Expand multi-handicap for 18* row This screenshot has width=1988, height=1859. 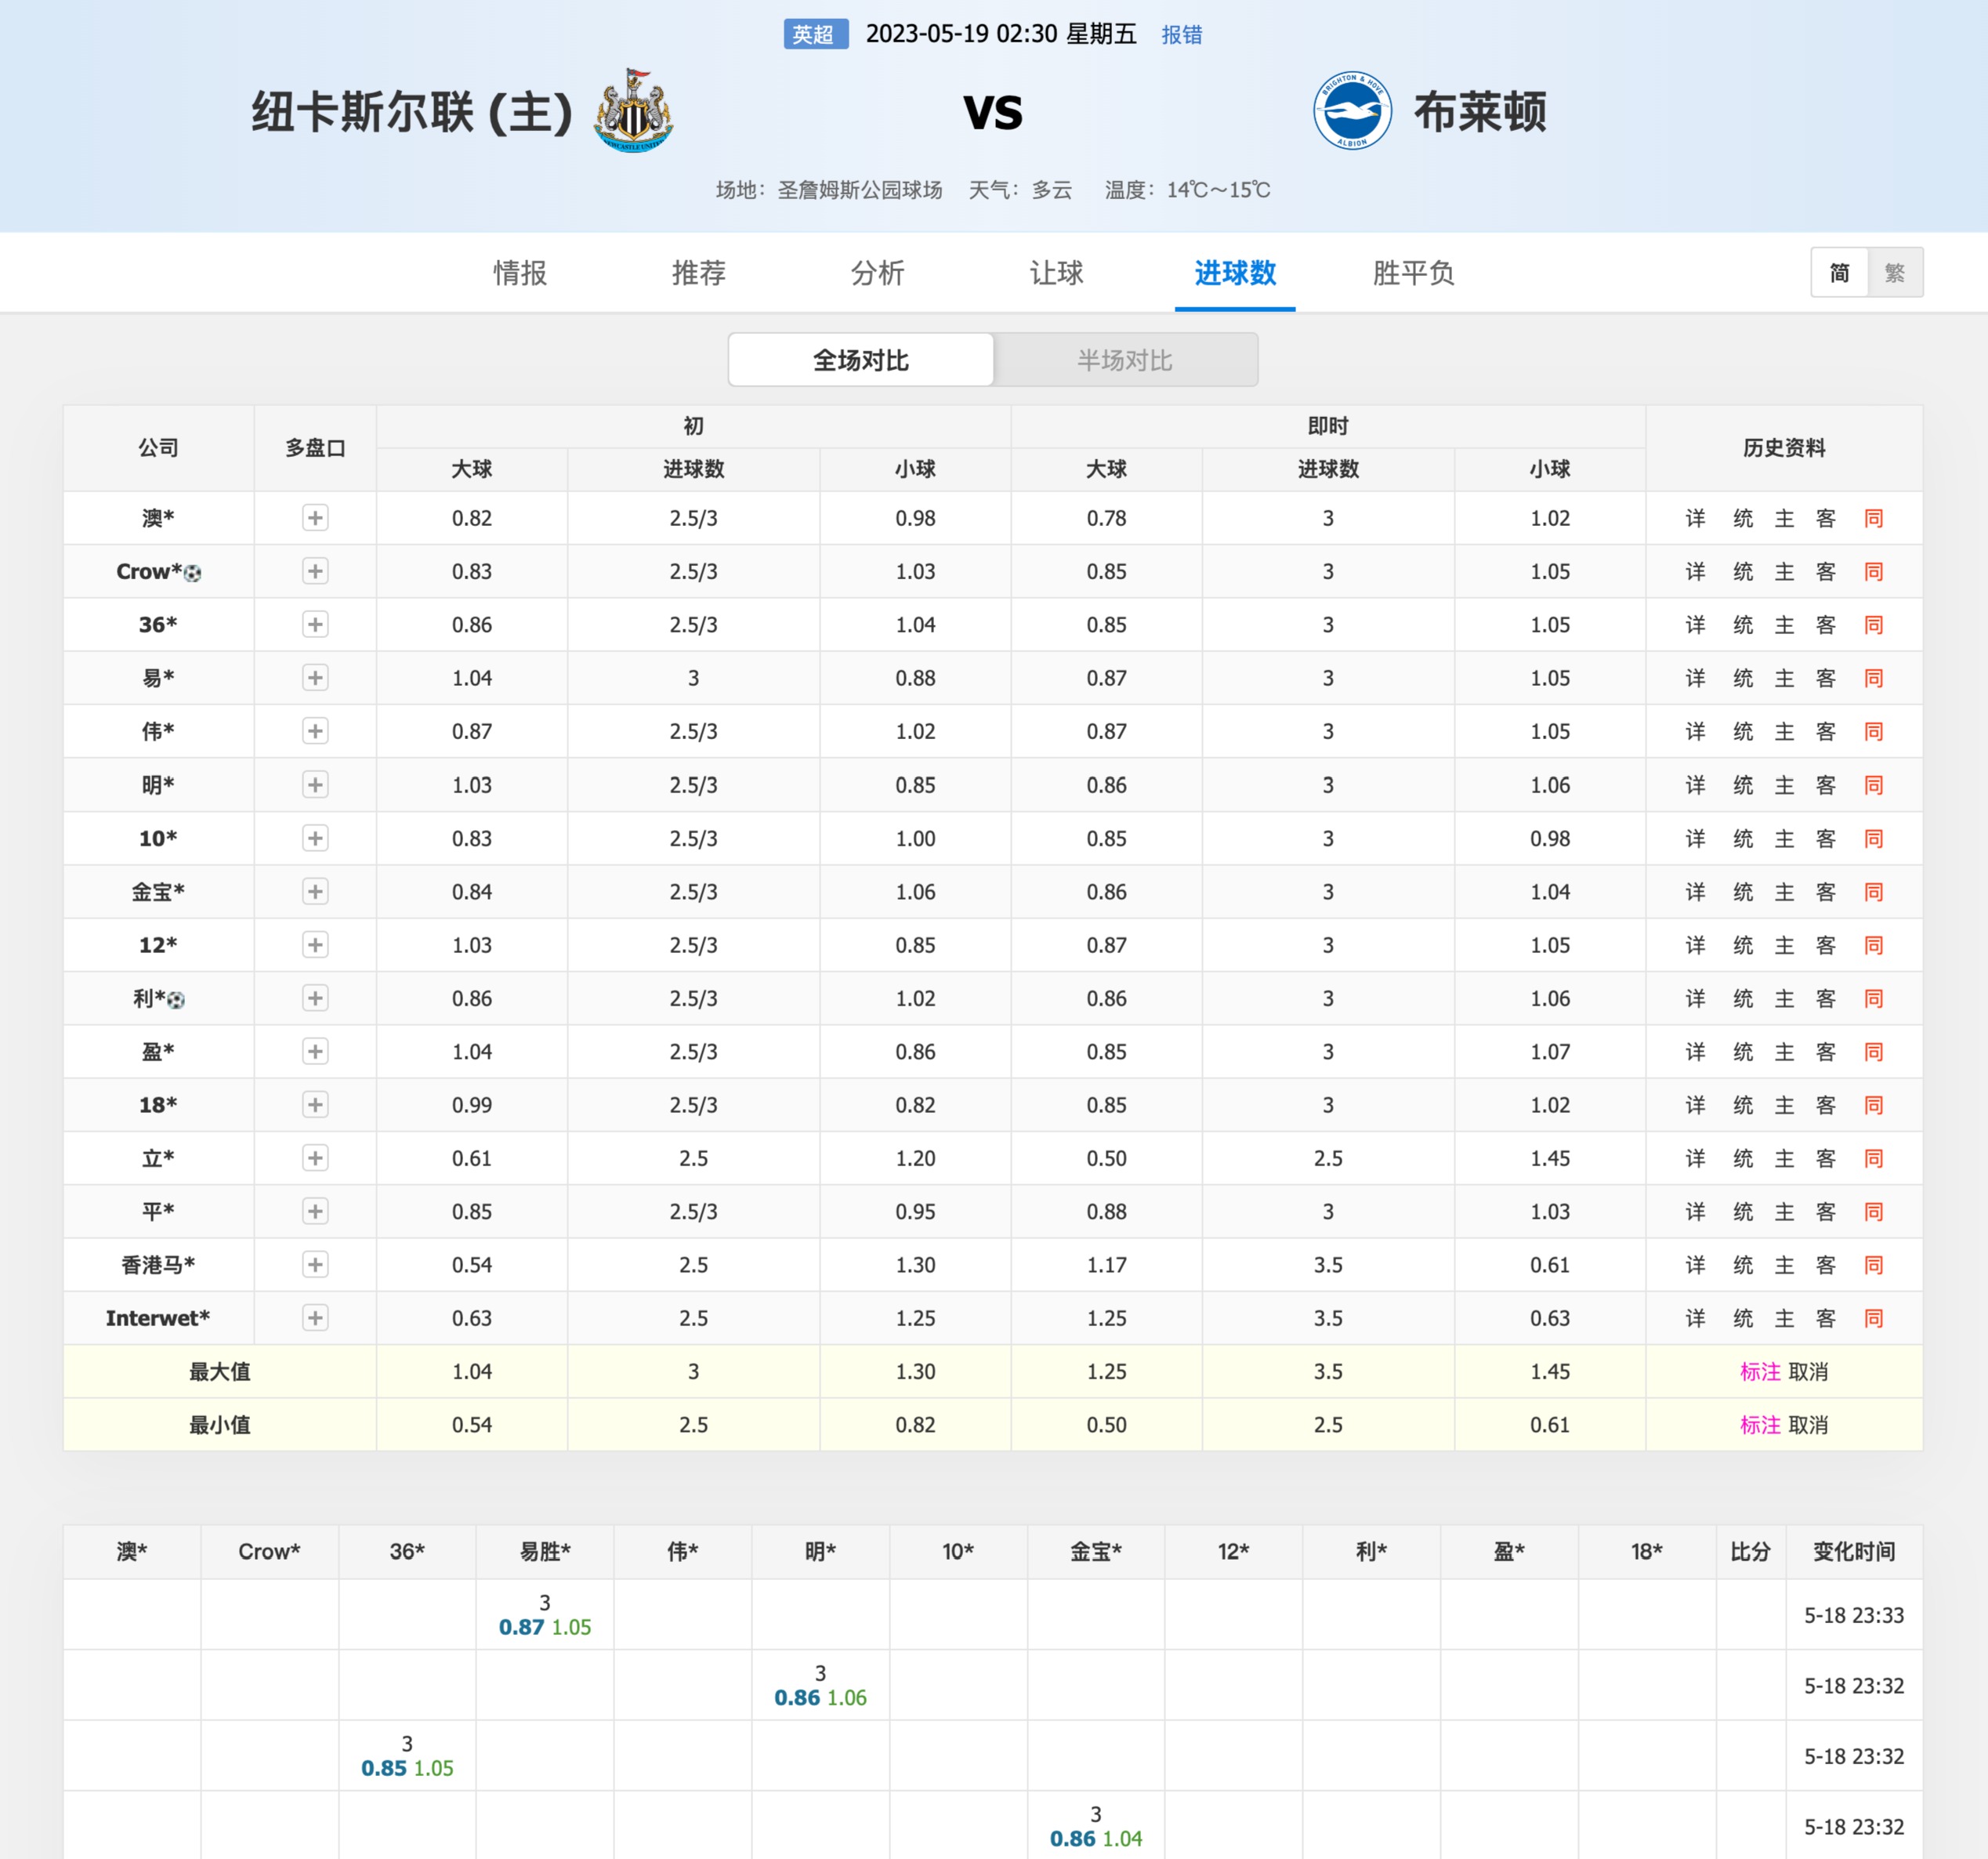[x=315, y=1105]
